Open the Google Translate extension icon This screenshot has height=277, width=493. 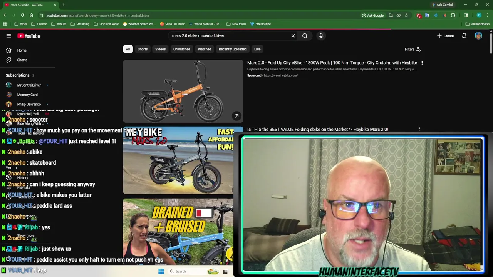(427, 15)
